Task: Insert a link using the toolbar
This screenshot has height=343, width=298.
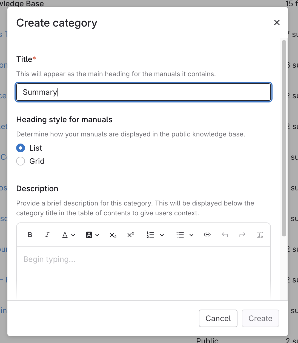Action: (207, 235)
